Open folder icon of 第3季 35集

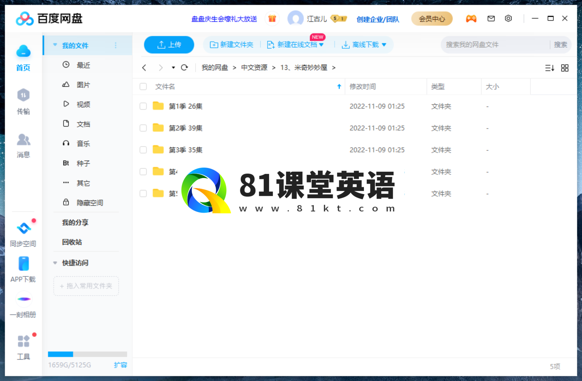pyautogui.click(x=158, y=150)
